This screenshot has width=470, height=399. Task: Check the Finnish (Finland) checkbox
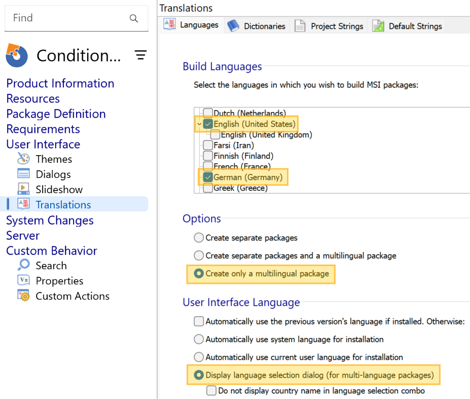pos(208,156)
